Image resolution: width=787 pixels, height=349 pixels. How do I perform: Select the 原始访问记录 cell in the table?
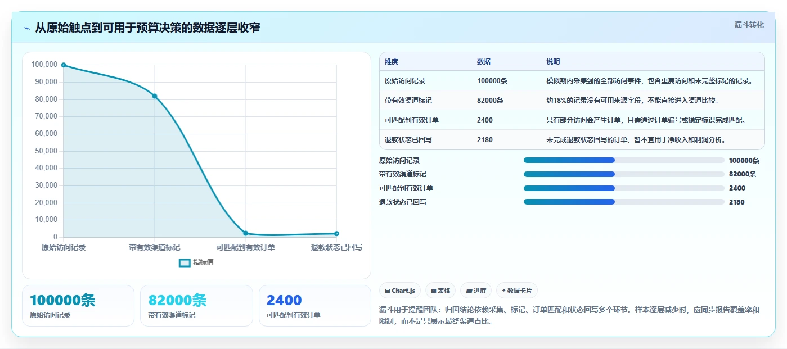click(x=405, y=81)
